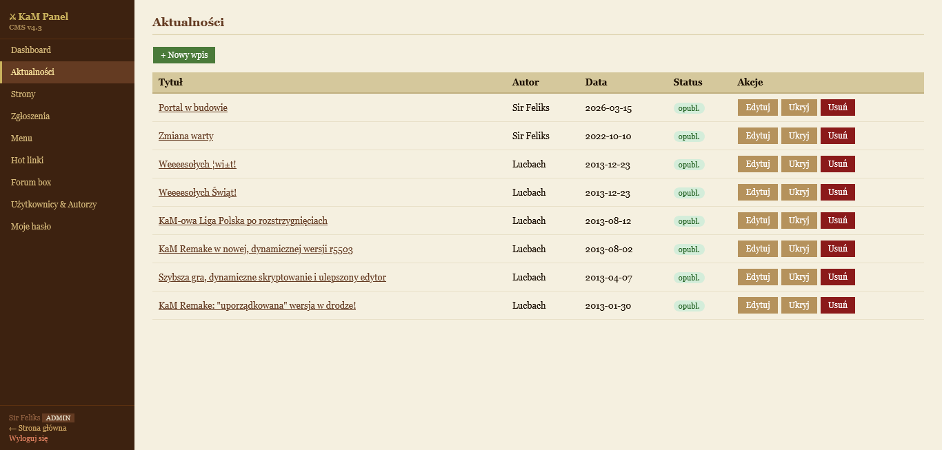Image resolution: width=942 pixels, height=450 pixels.
Task: Edit the 'Portal w budowie' post
Action: click(757, 108)
